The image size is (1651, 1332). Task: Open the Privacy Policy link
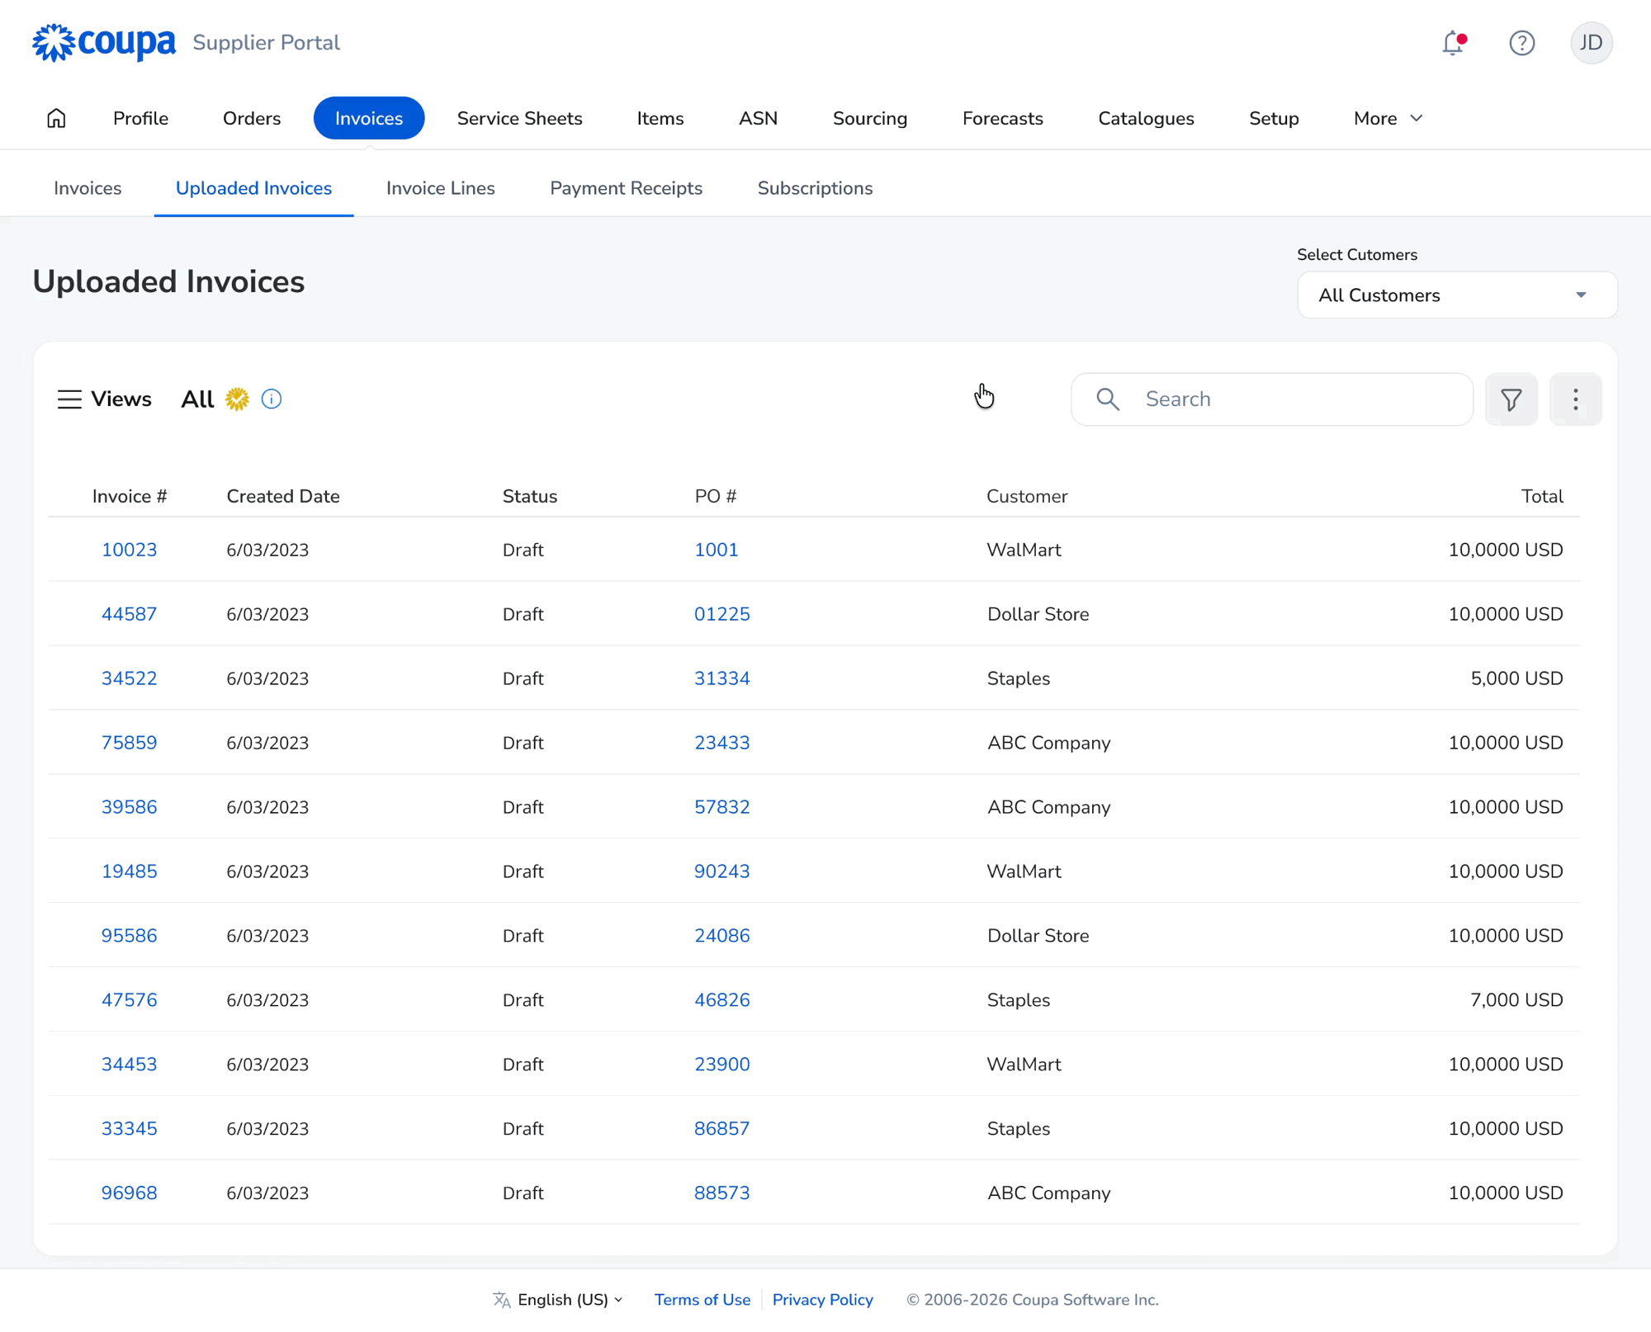(822, 1300)
